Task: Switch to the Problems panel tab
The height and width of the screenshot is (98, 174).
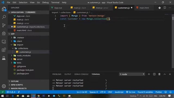Action: point(57,74)
